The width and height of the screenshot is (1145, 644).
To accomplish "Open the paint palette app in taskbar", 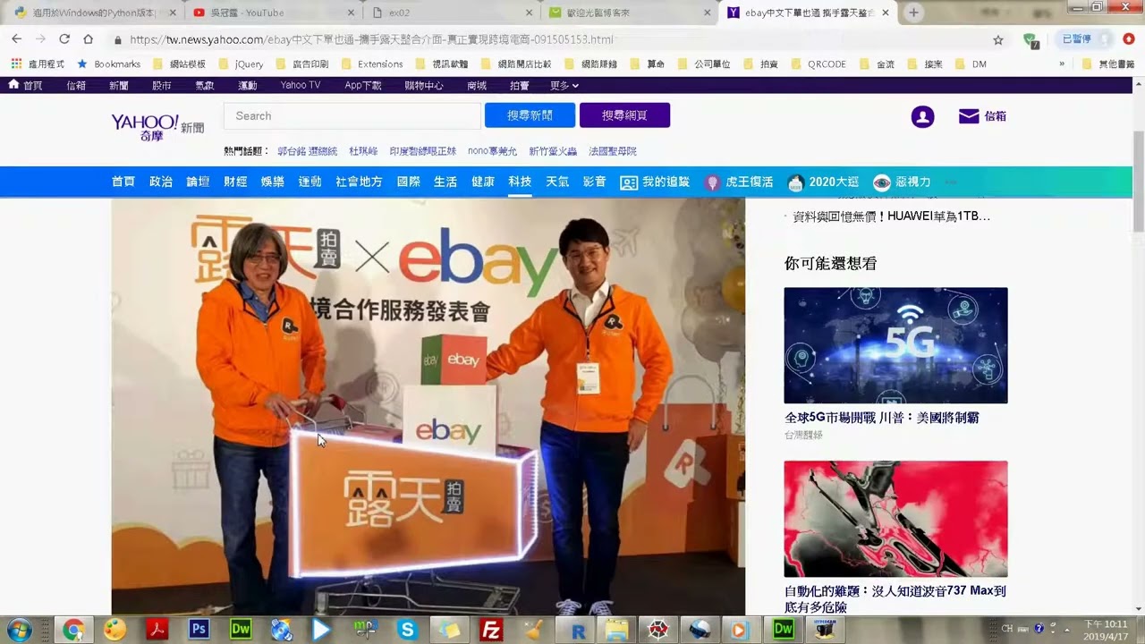I will (x=114, y=630).
